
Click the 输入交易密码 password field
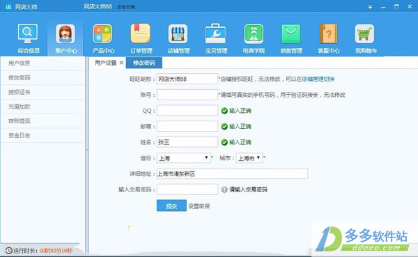(187, 189)
